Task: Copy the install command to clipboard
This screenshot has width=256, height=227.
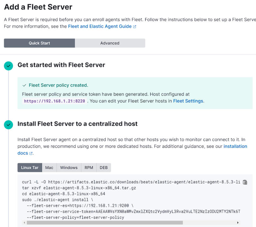Action: pos(245,182)
